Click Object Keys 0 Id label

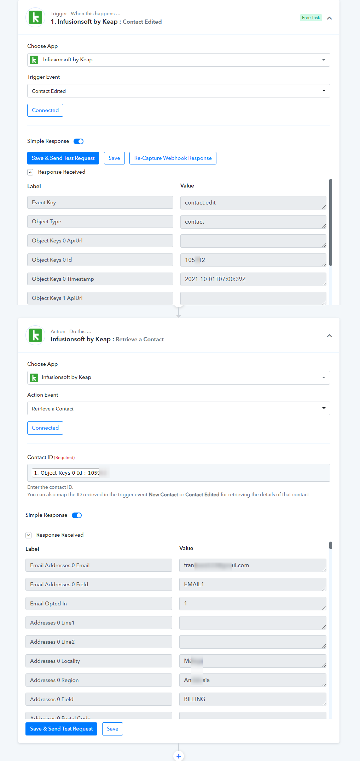coord(100,260)
